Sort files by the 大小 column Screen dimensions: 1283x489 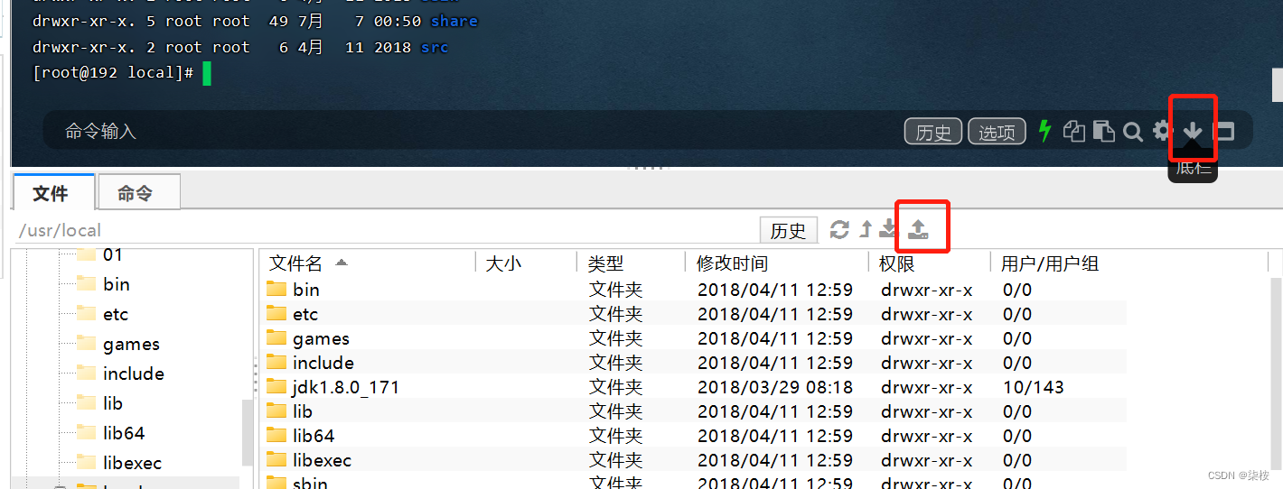coord(527,263)
